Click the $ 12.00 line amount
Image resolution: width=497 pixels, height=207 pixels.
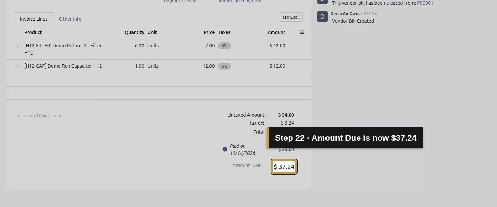[277, 66]
